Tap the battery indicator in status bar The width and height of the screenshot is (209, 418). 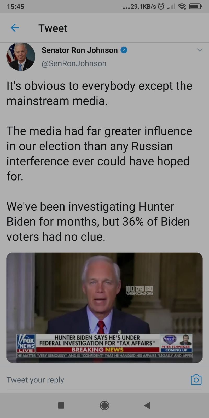pyautogui.click(x=195, y=7)
